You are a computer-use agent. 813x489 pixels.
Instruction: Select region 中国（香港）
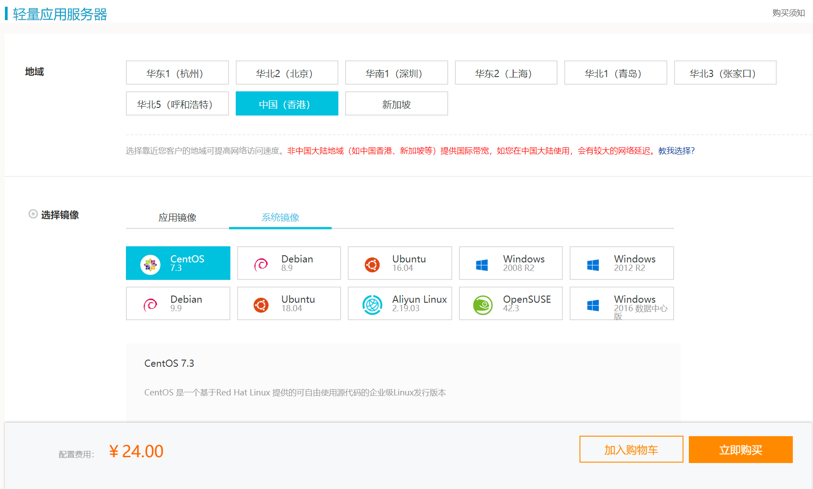click(287, 103)
